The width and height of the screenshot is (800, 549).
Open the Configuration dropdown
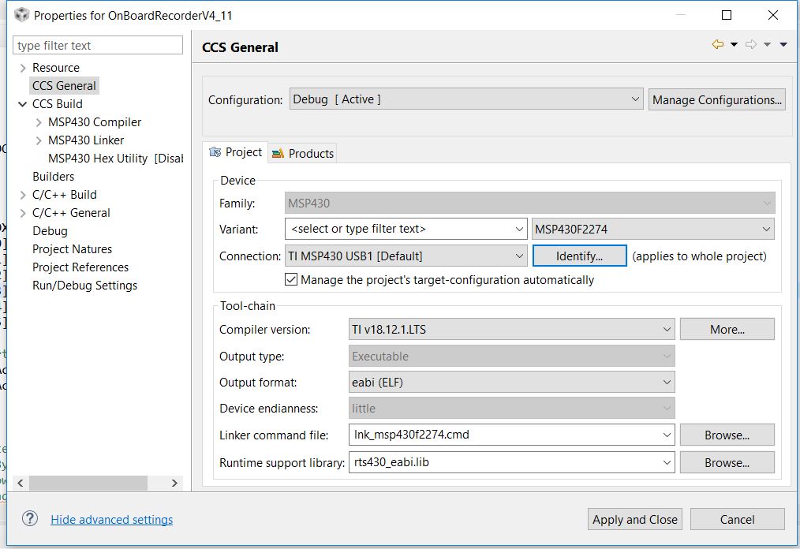[x=466, y=99]
